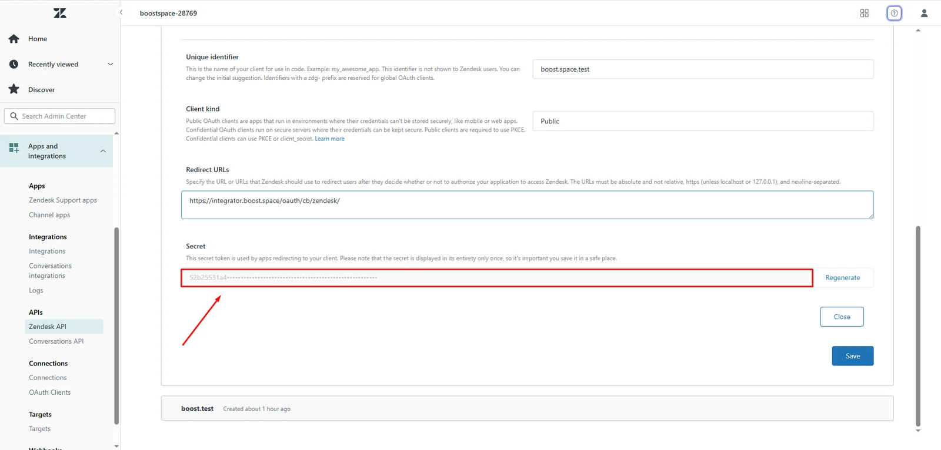This screenshot has height=450, width=941.
Task: Open the user profile icon
Action: point(924,13)
